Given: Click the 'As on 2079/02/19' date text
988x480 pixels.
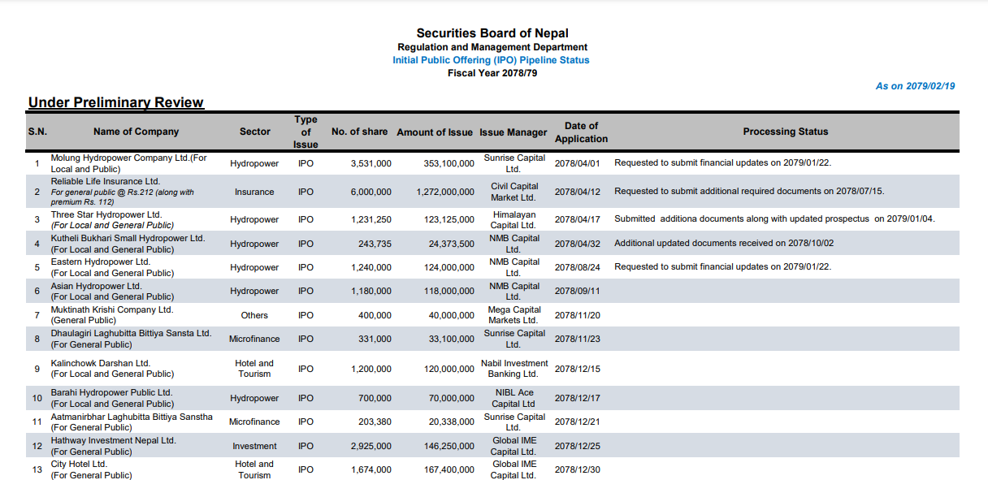Looking at the screenshot, I should coord(915,86).
